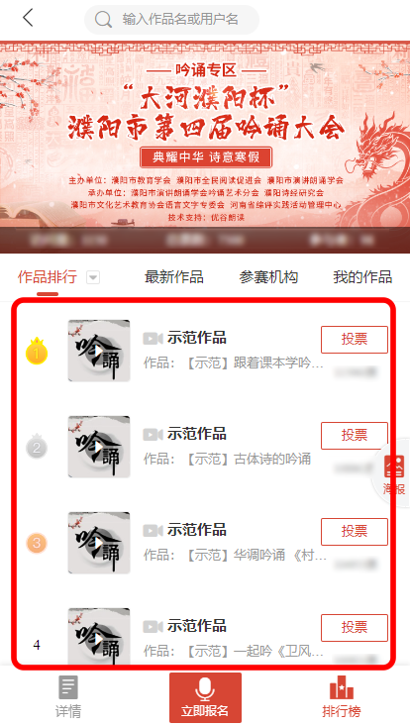Click the gold rank 1 medal icon
Image resolution: width=410 pixels, height=726 pixels.
click(37, 352)
